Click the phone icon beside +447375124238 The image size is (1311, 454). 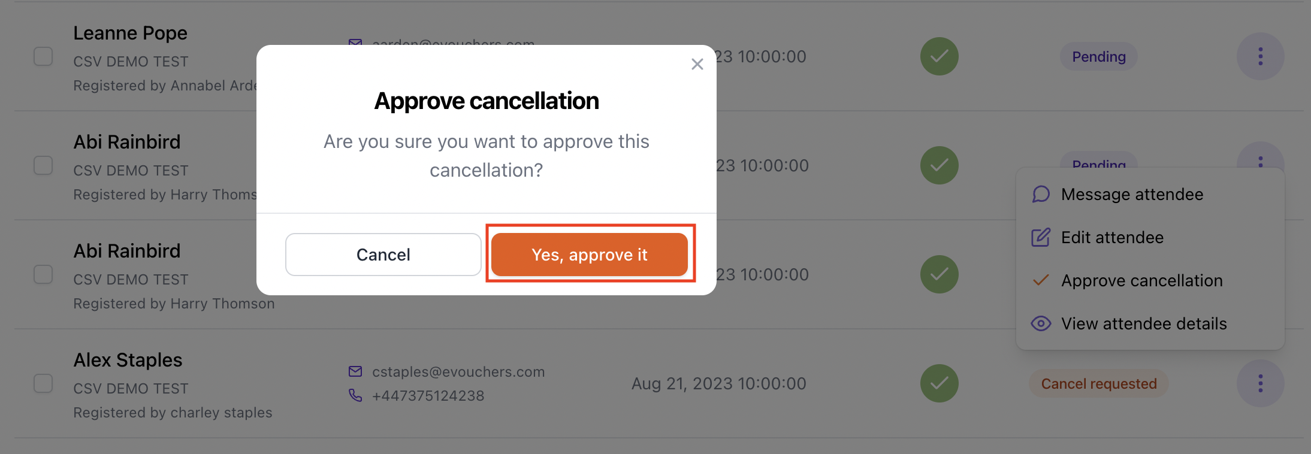point(356,395)
